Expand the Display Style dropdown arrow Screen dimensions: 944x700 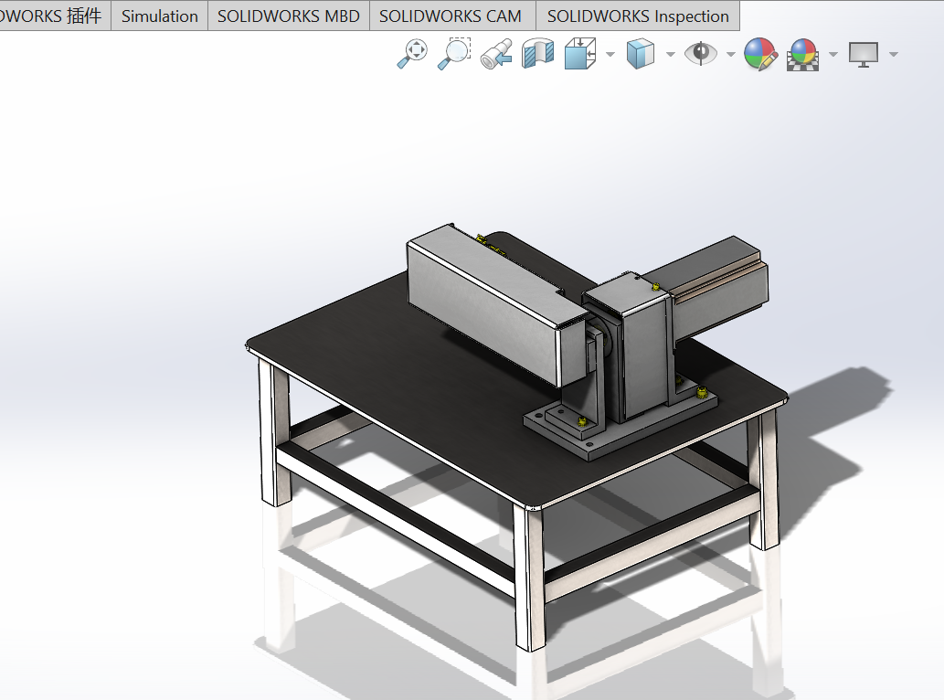tap(671, 55)
